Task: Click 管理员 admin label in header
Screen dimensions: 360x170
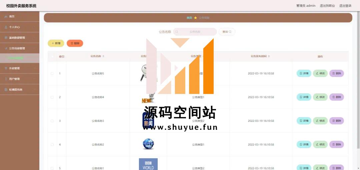Action: click(x=306, y=6)
